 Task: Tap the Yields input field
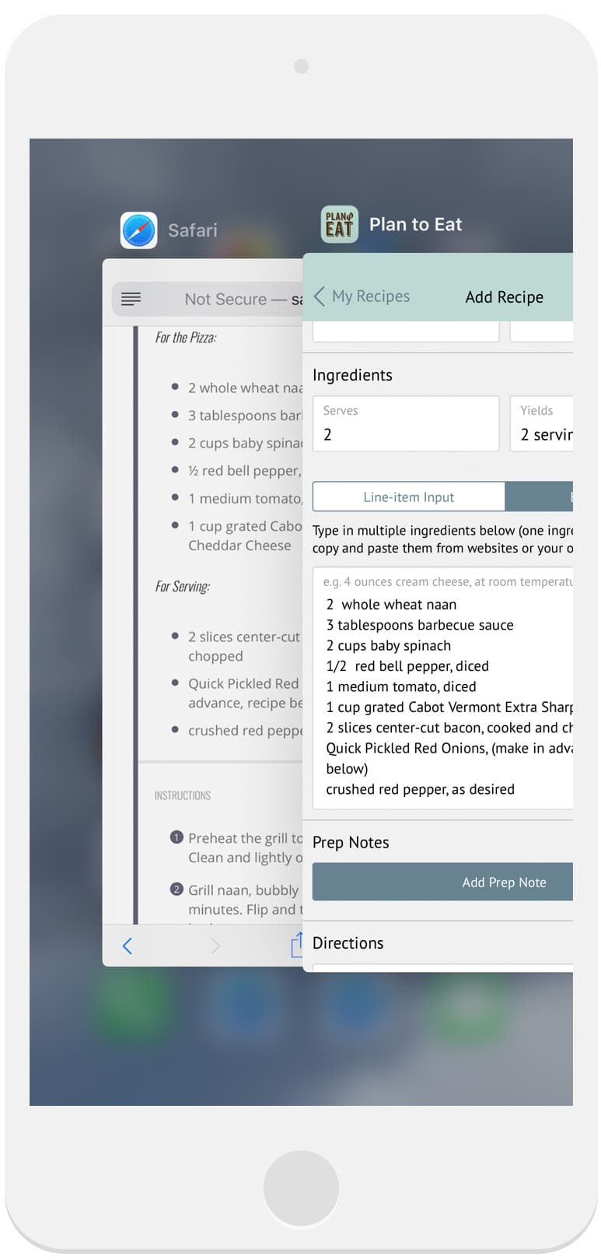(542, 423)
